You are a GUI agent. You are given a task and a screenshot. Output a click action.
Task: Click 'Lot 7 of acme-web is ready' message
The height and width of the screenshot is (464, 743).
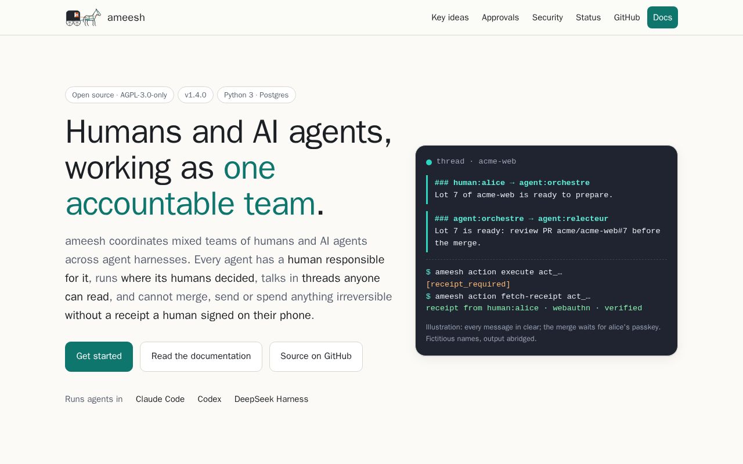pyautogui.click(x=524, y=195)
